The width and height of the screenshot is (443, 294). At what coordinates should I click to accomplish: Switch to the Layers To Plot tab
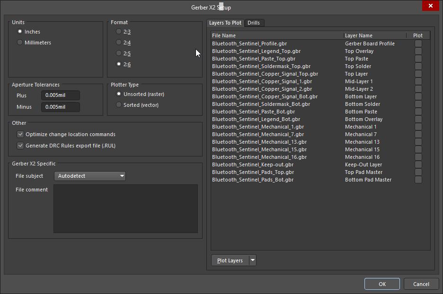(x=225, y=23)
